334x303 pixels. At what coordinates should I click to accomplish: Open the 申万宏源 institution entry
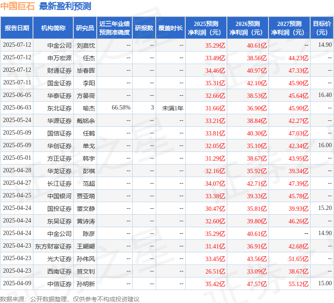[59, 58]
